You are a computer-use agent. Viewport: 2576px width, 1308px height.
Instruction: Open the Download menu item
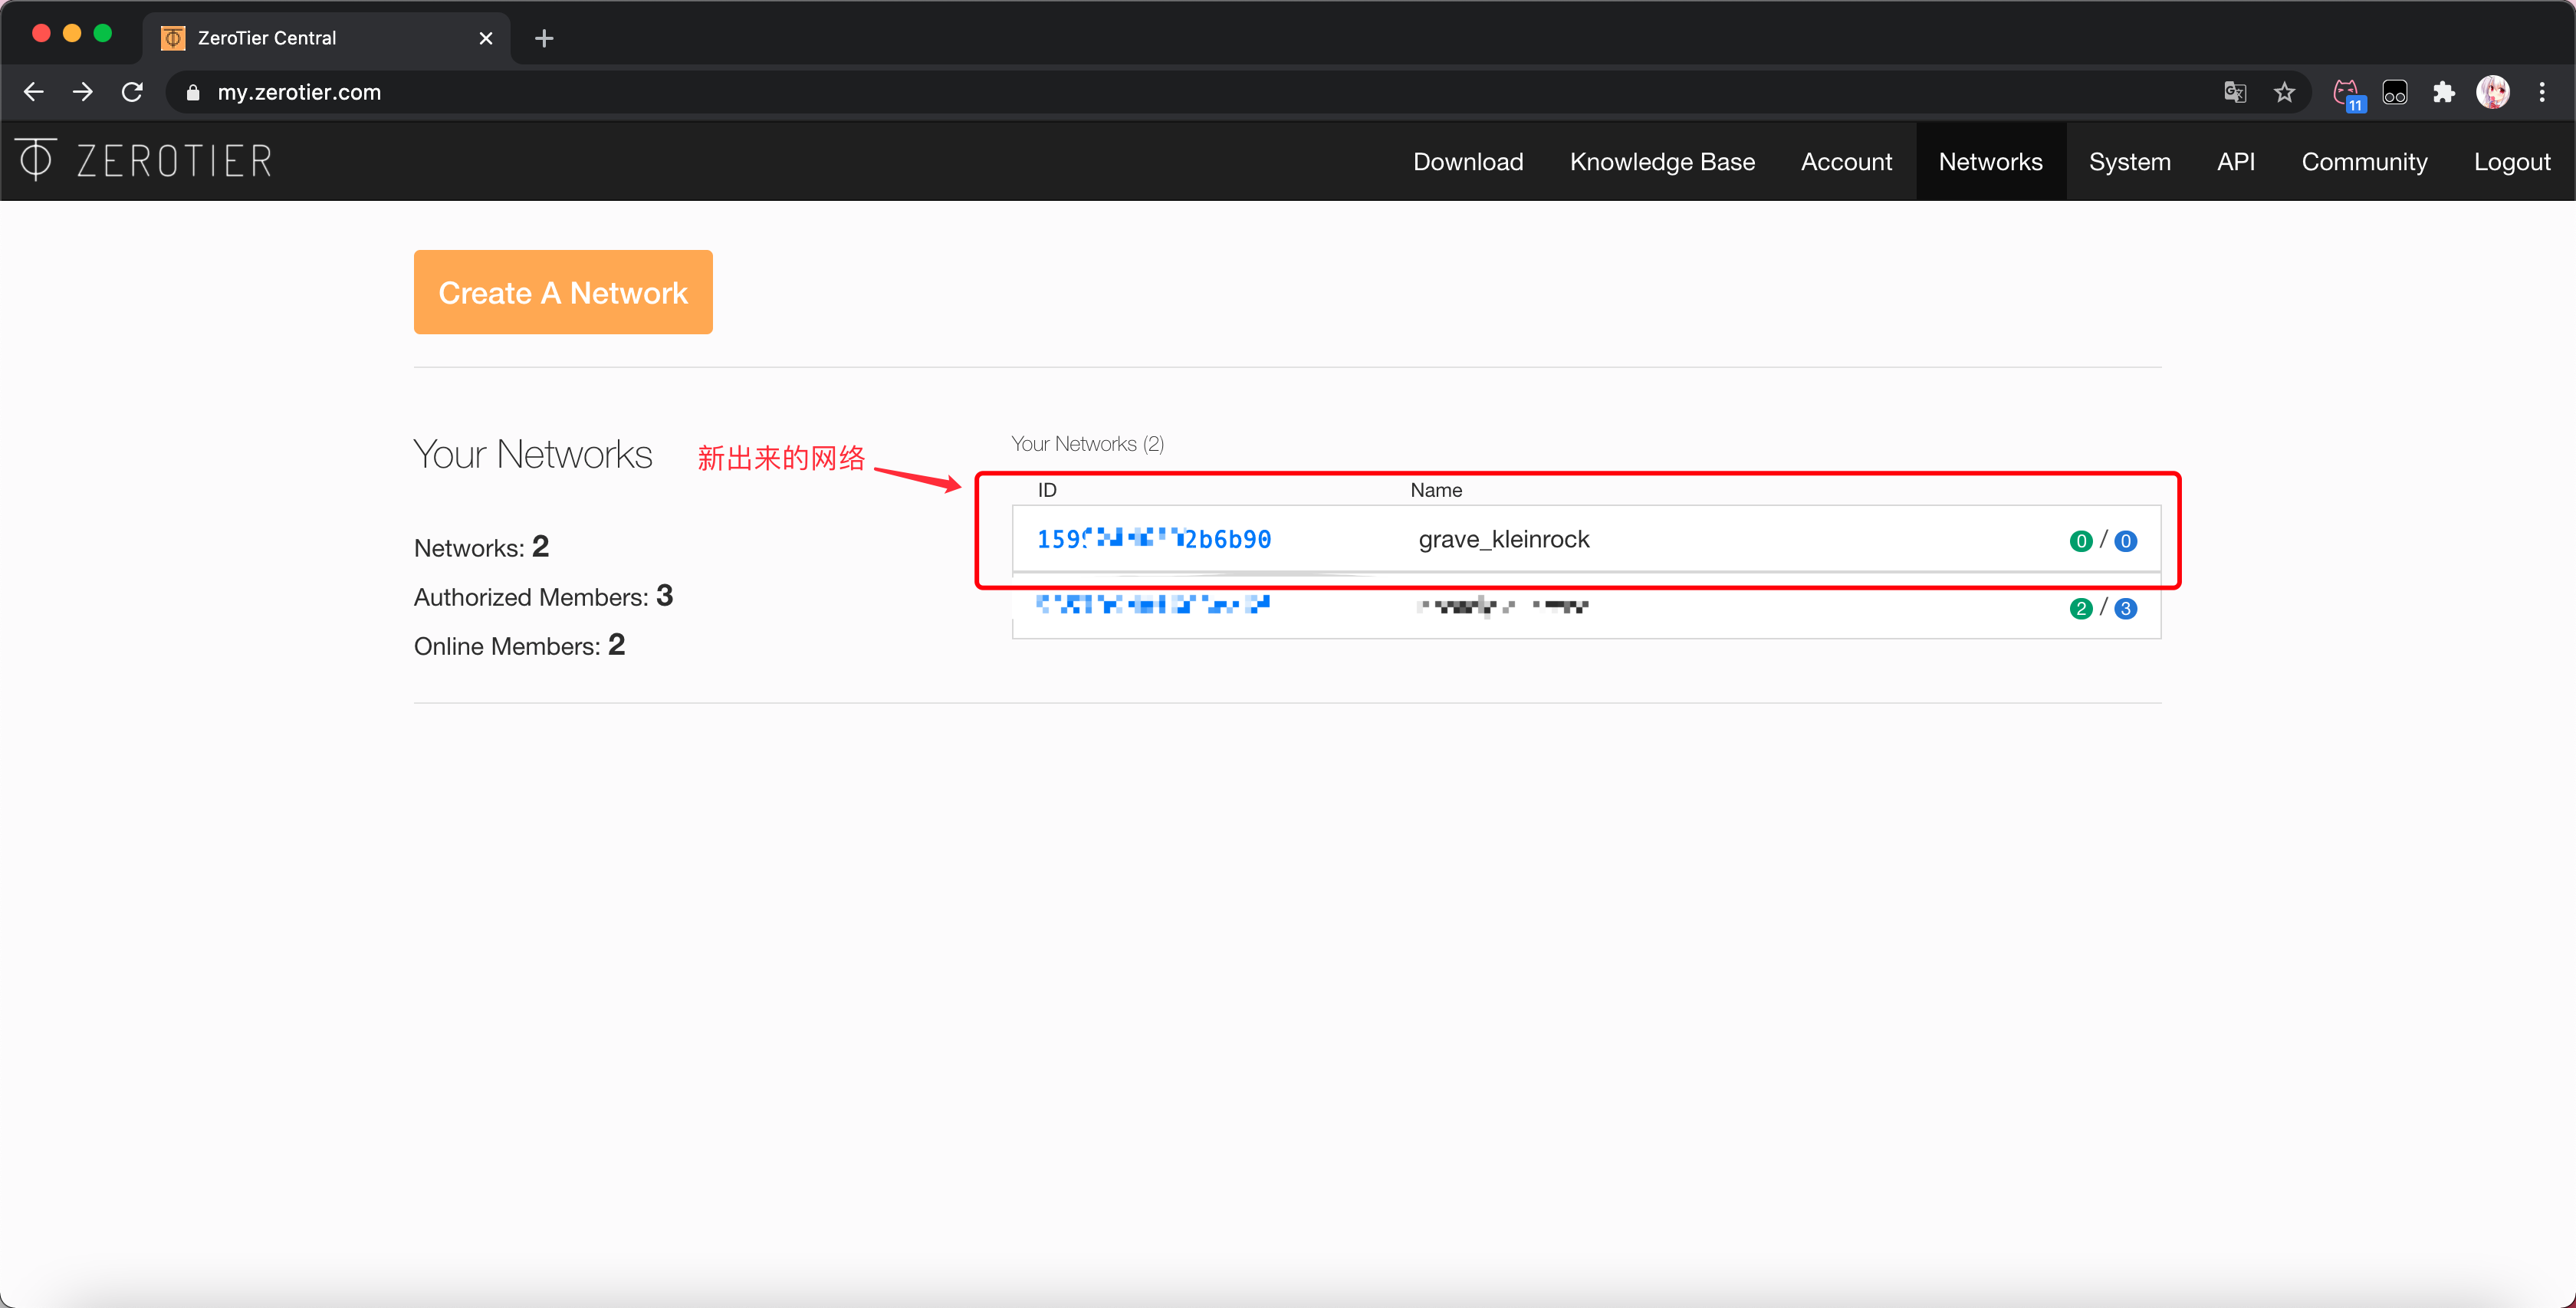[x=1467, y=162]
